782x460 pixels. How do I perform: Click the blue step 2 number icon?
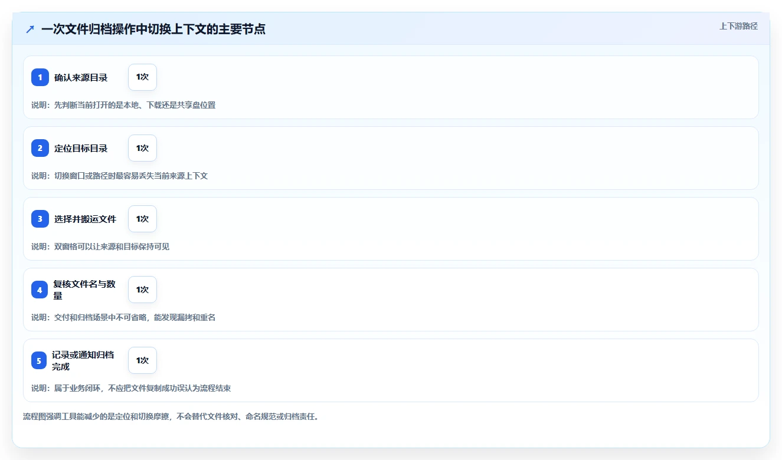40,148
